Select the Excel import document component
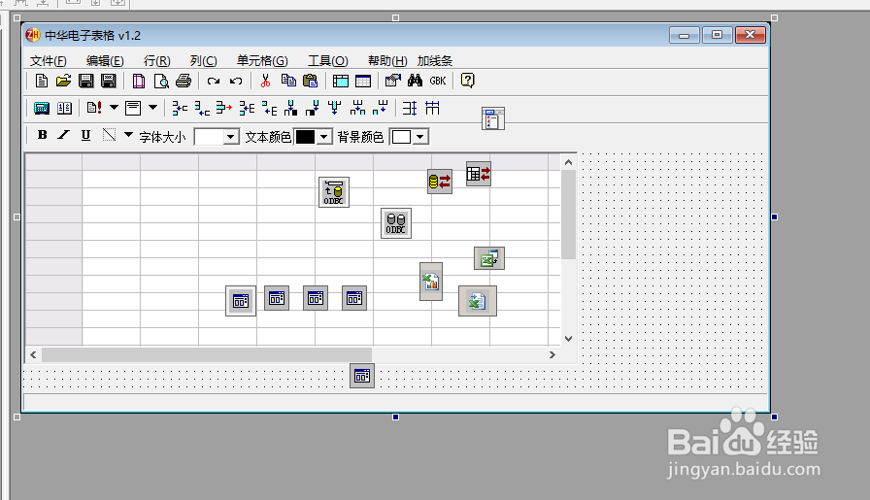The width and height of the screenshot is (870, 500). (x=478, y=301)
